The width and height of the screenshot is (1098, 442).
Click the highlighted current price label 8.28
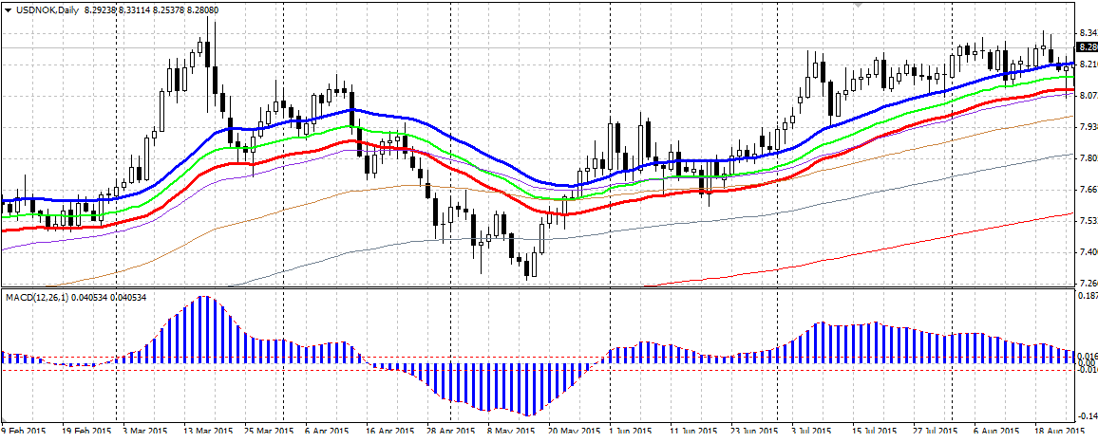coord(1088,46)
